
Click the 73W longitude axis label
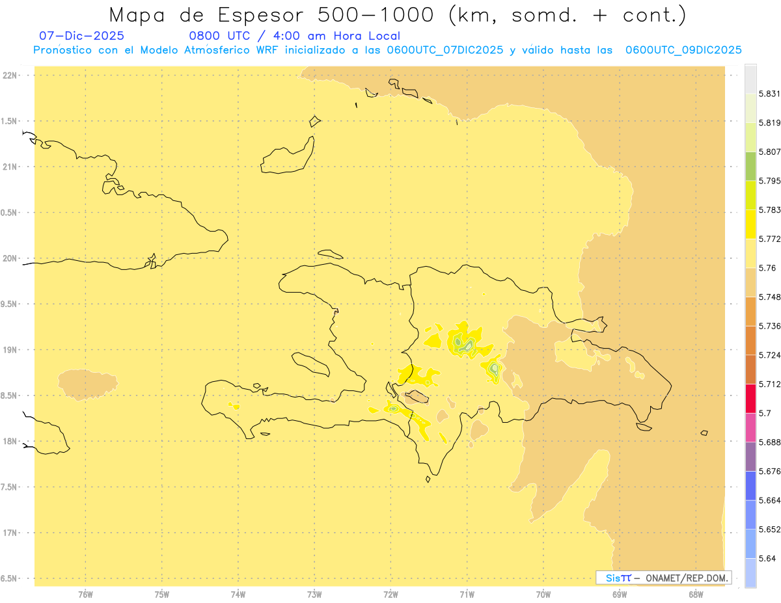[x=314, y=595]
